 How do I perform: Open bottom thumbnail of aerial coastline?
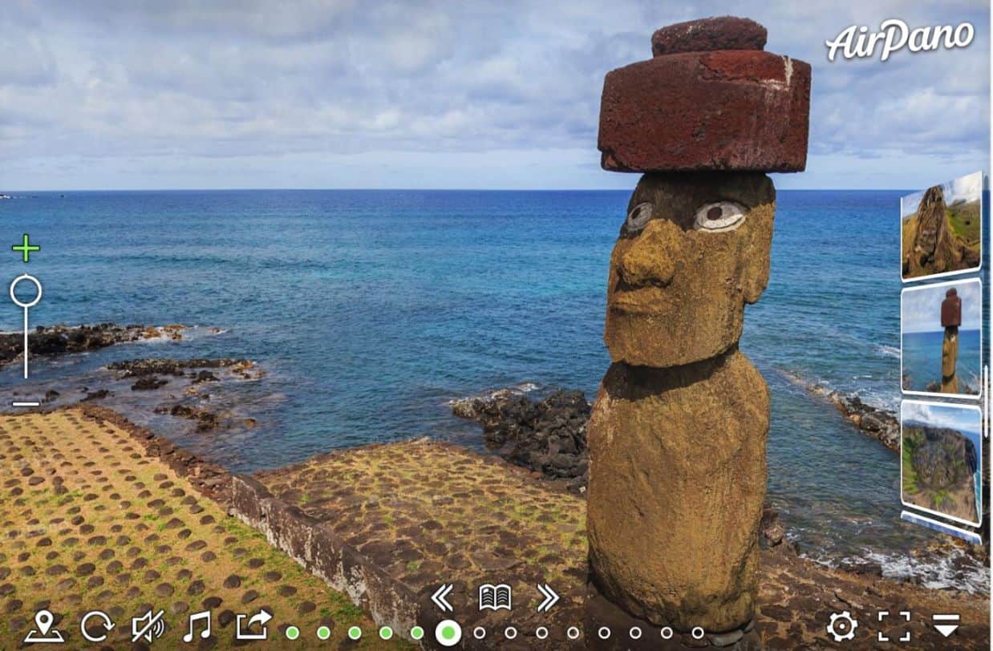(942, 463)
